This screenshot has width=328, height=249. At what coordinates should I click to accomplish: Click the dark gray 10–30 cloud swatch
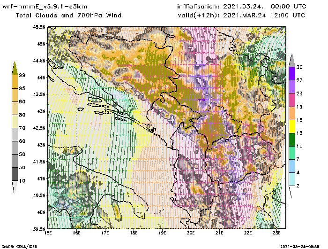(x=15, y=174)
